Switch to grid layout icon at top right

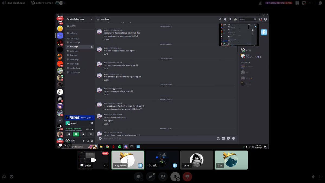pos(297,3)
